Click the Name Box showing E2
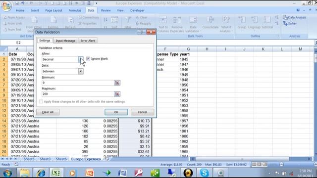Screen dimensions: 317x178 (18, 43)
